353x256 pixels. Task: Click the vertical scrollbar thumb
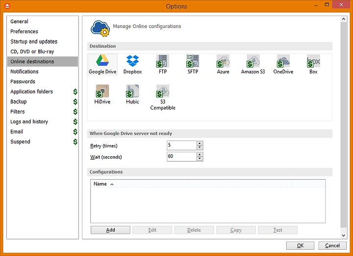(x=343, y=125)
